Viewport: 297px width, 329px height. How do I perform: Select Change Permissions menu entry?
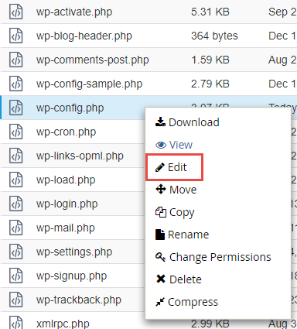coord(213,257)
